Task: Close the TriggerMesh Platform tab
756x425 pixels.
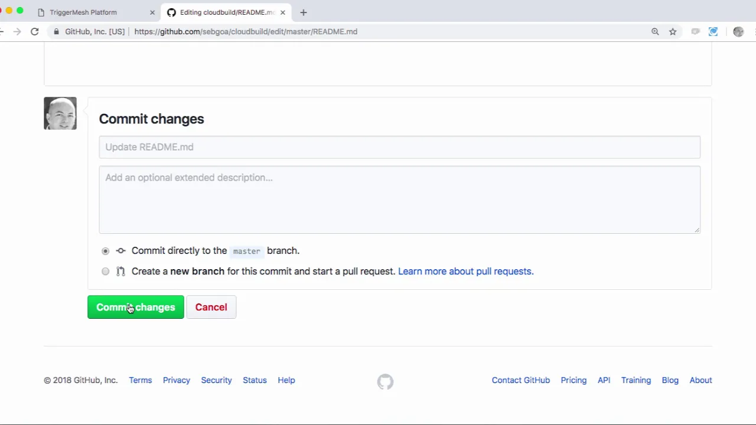Action: click(x=152, y=12)
